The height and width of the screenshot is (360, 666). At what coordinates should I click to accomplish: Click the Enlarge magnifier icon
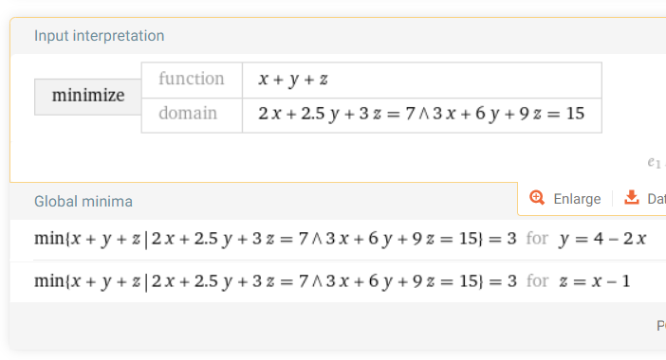point(537,198)
